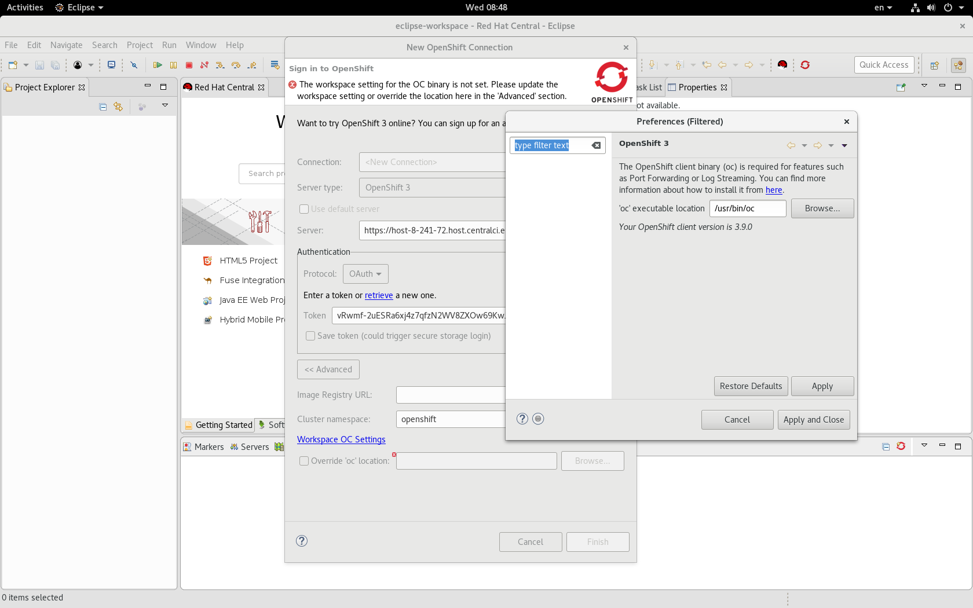Open the Preferences page view menu arrow
The image size is (973, 608).
pyautogui.click(x=844, y=145)
